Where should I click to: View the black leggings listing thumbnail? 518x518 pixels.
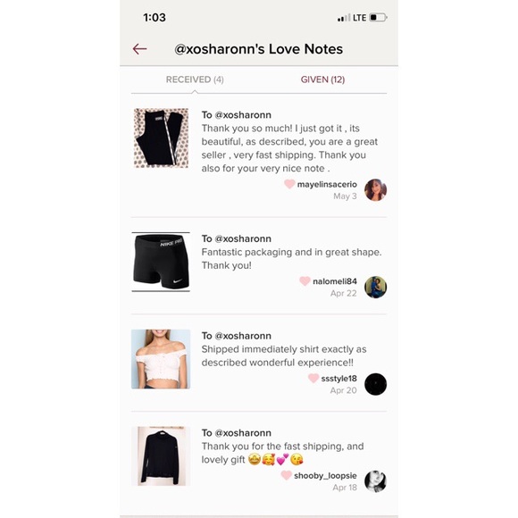[161, 138]
